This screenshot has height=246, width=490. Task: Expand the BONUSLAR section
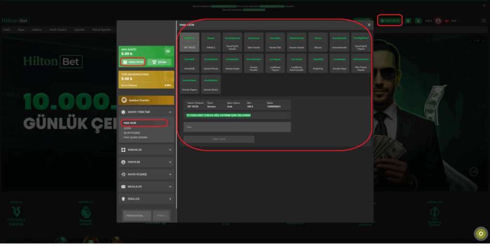(x=146, y=150)
